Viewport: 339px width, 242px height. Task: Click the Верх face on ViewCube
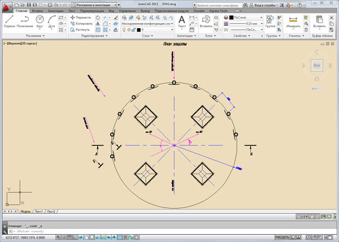pos(317,66)
